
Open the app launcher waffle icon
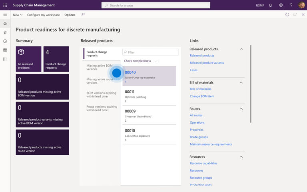(x=5, y=5)
